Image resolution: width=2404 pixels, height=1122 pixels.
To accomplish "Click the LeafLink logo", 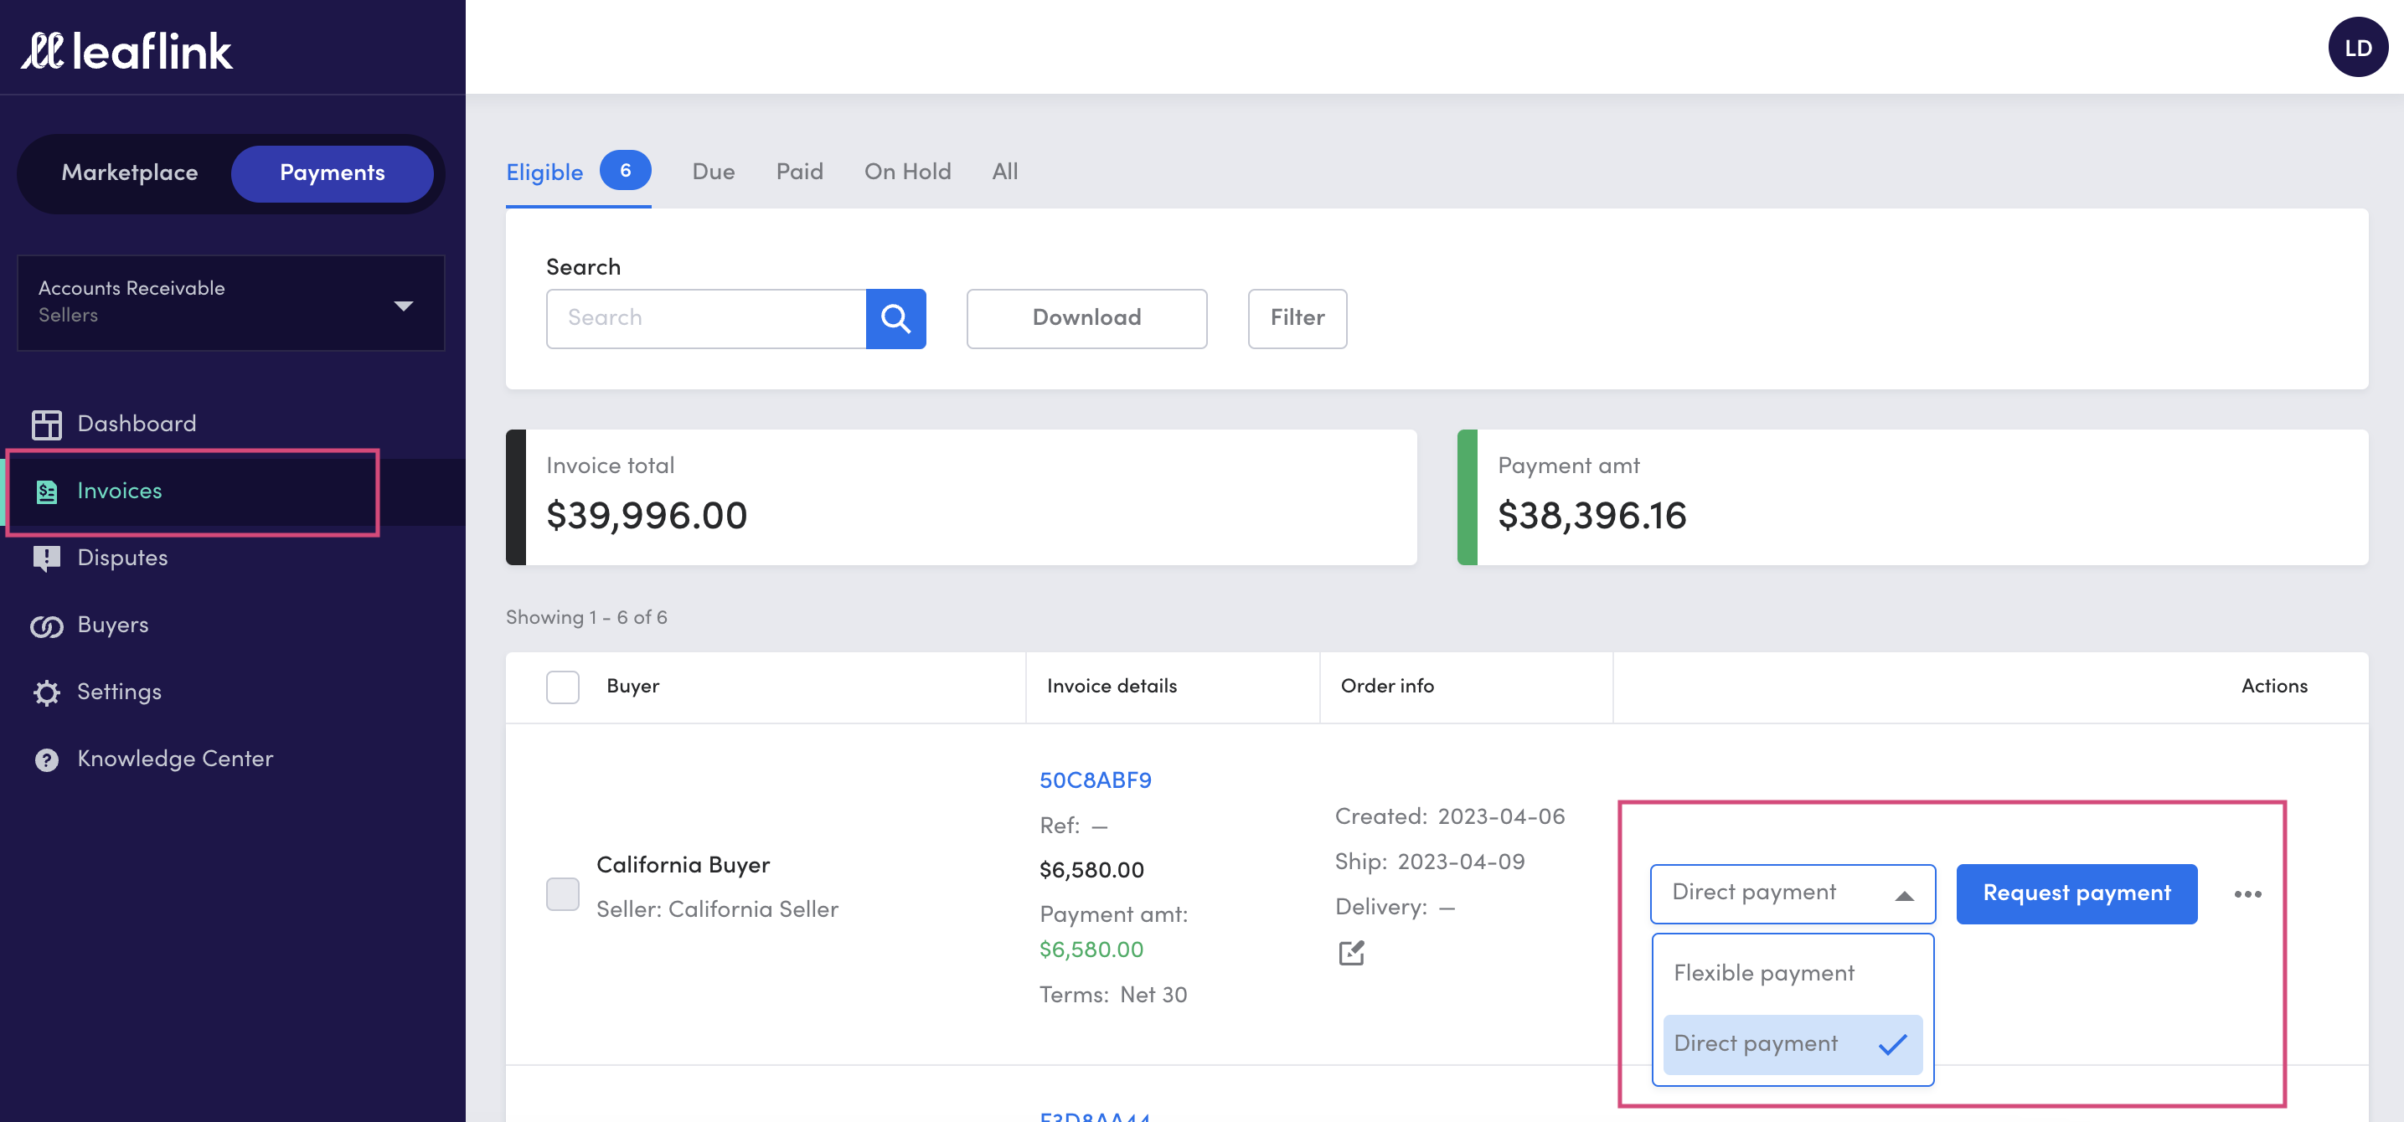I will point(127,50).
